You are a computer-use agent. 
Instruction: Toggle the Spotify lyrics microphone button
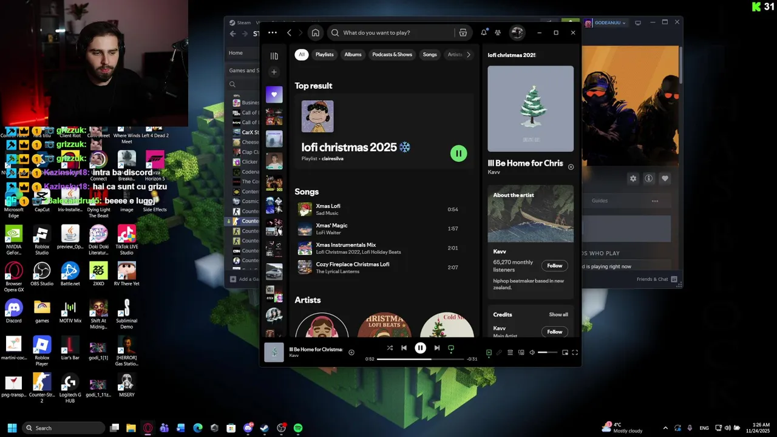point(499,353)
